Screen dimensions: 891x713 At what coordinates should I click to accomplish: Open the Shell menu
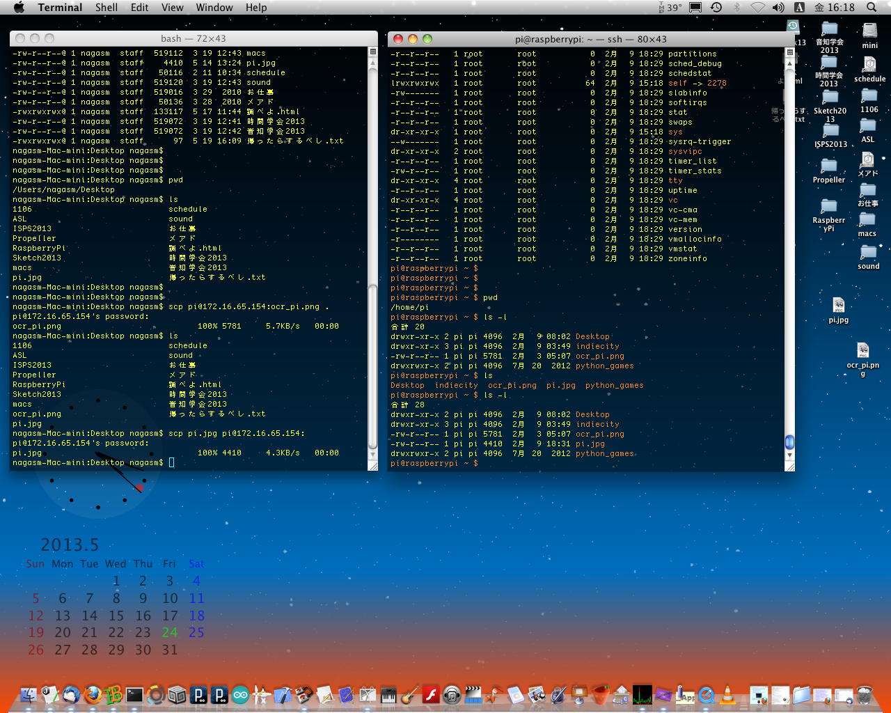106,7
